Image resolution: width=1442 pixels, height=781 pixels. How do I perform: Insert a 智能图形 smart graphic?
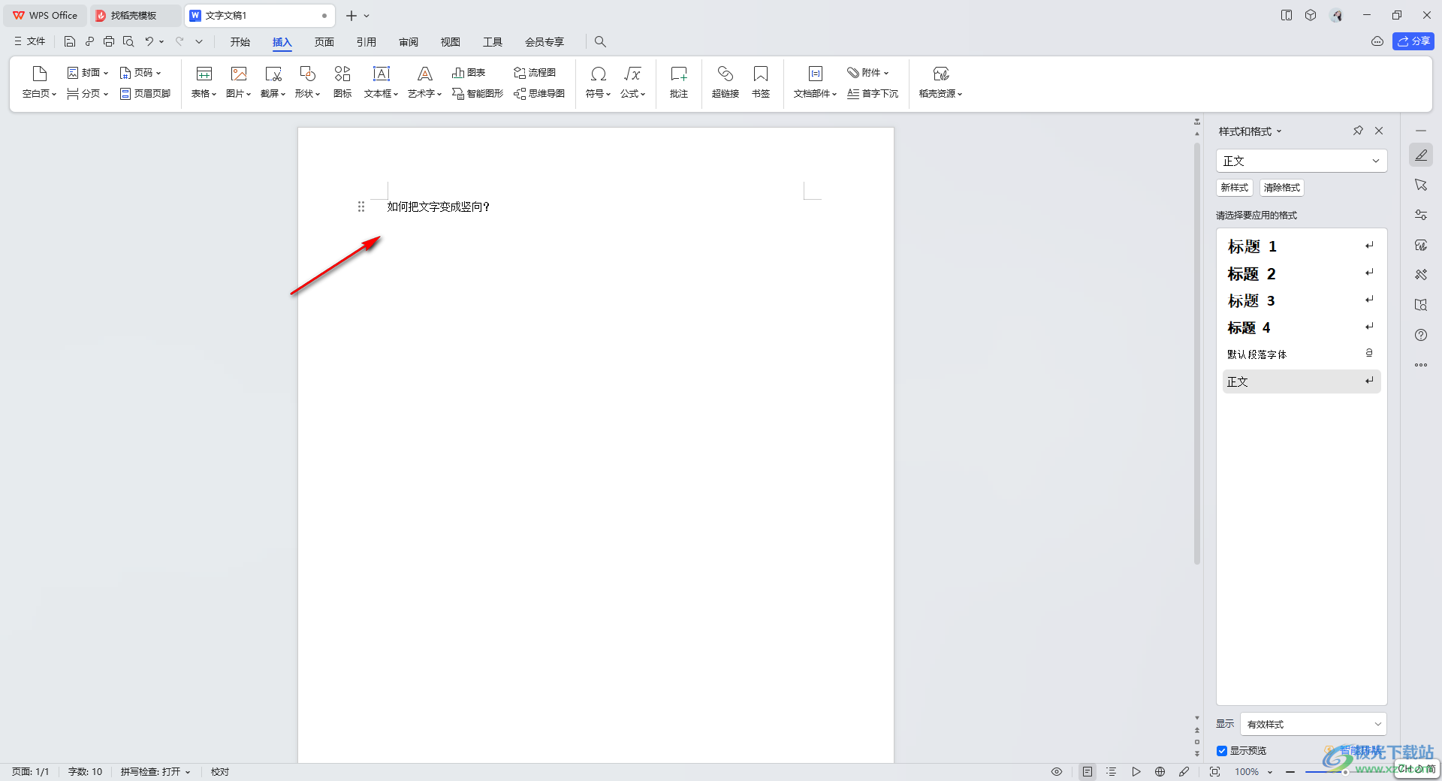(478, 94)
